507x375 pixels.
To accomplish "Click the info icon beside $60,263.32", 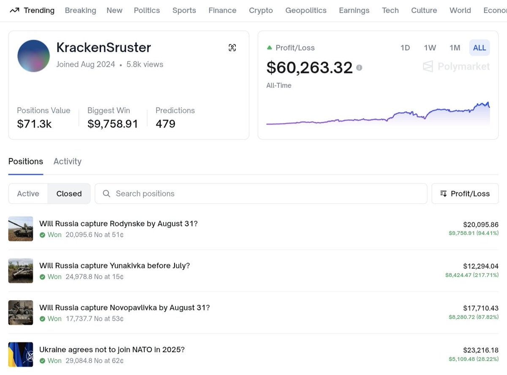I will (x=359, y=68).
